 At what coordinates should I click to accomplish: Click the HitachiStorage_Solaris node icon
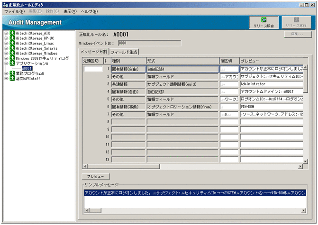click(x=12, y=48)
